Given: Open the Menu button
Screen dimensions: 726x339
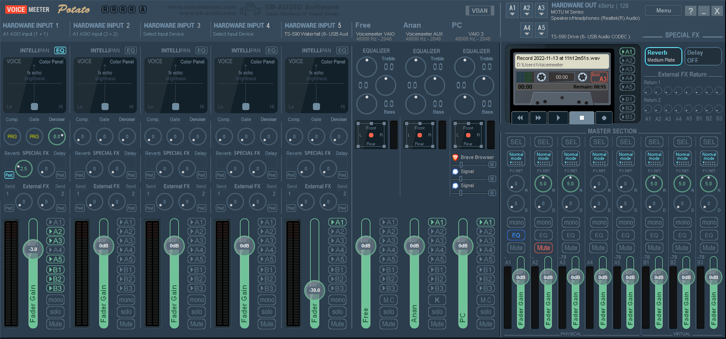Looking at the screenshot, I should [x=663, y=11].
